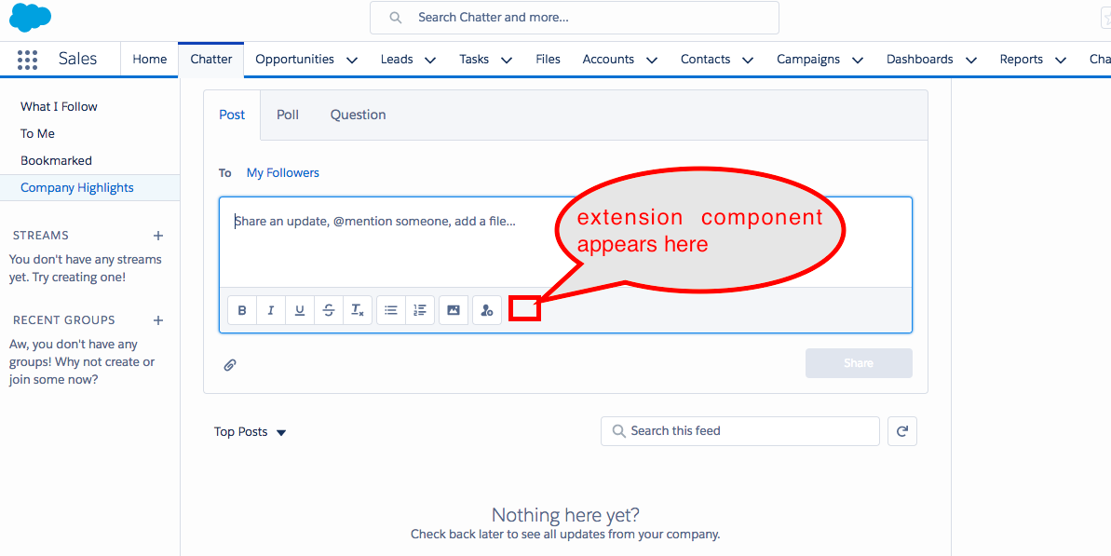
Task: Open the What I Follow feed
Action: [x=59, y=107]
